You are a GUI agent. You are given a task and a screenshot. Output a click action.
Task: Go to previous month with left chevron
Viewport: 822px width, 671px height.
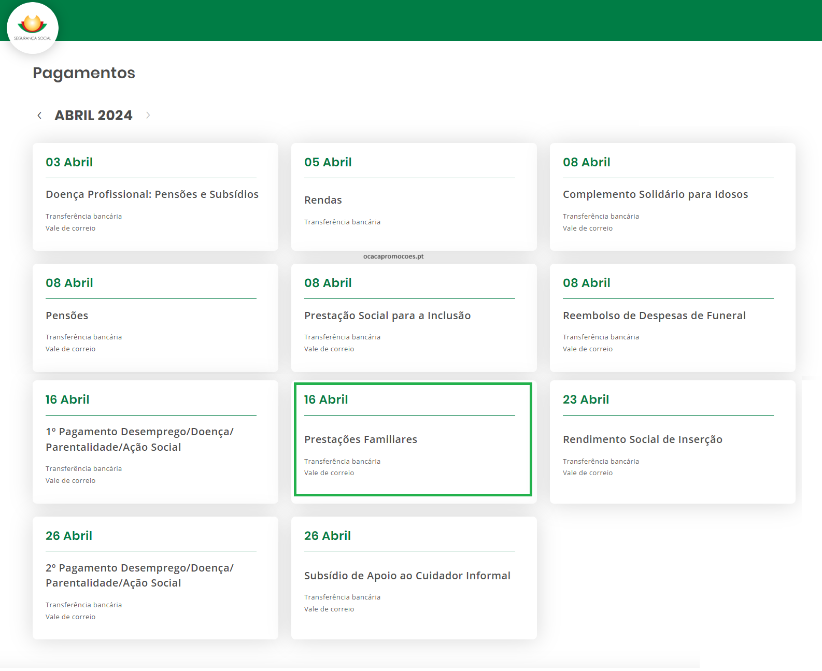pyautogui.click(x=39, y=116)
